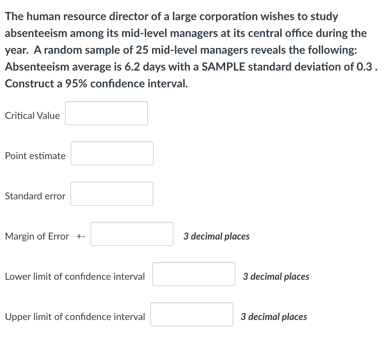Click the 'Construct a 95% confidence interval.' sentence
392x338 pixels.
(x=96, y=83)
